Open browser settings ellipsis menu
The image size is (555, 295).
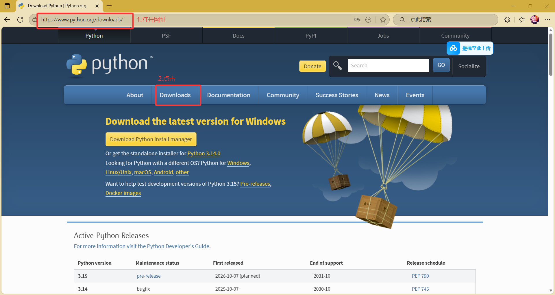[x=547, y=20]
